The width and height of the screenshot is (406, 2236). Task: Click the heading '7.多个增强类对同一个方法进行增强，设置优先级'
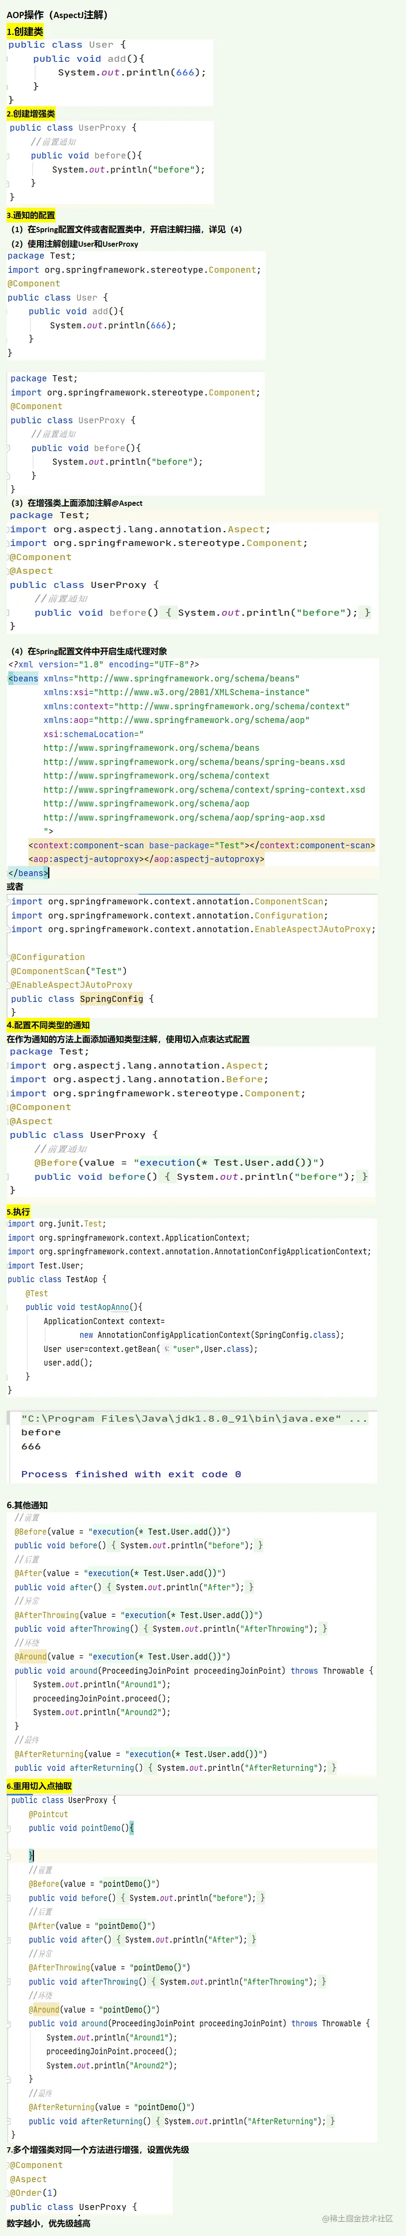pyautogui.click(x=98, y=2150)
